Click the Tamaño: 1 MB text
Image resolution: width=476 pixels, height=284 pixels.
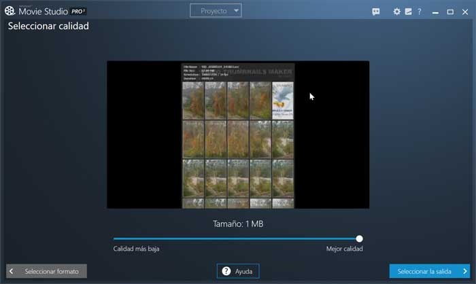pos(238,224)
